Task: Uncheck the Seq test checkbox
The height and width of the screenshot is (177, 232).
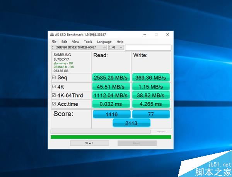Action: coord(54,77)
